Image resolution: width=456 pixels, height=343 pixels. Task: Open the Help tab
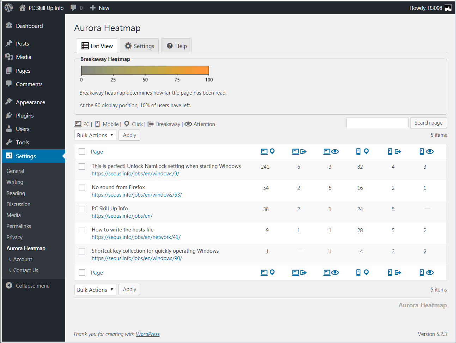(x=177, y=46)
